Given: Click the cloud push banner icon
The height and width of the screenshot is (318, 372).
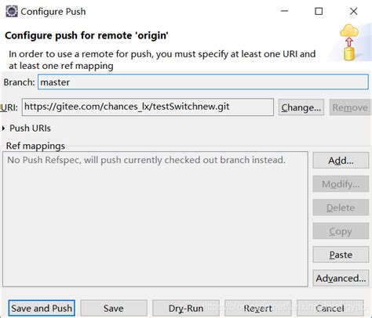Looking at the screenshot, I should coord(349,42).
